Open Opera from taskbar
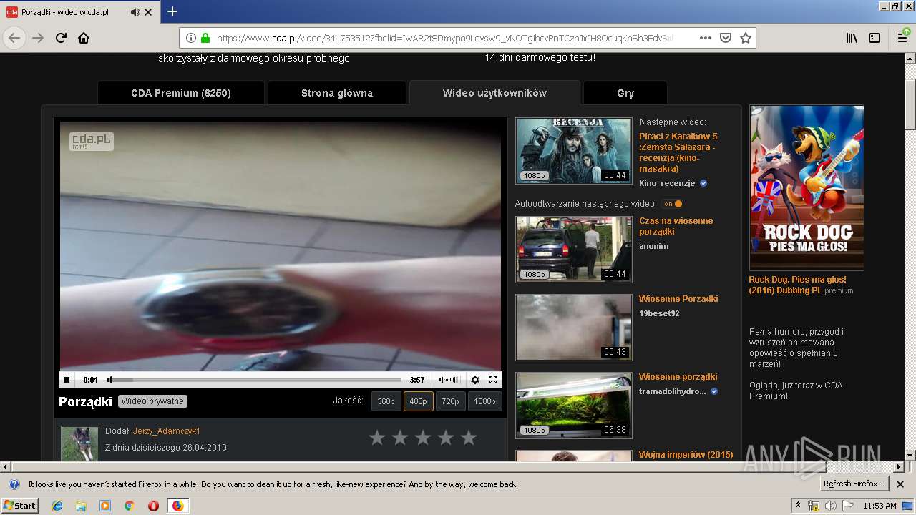The height and width of the screenshot is (515, 916). point(153,506)
